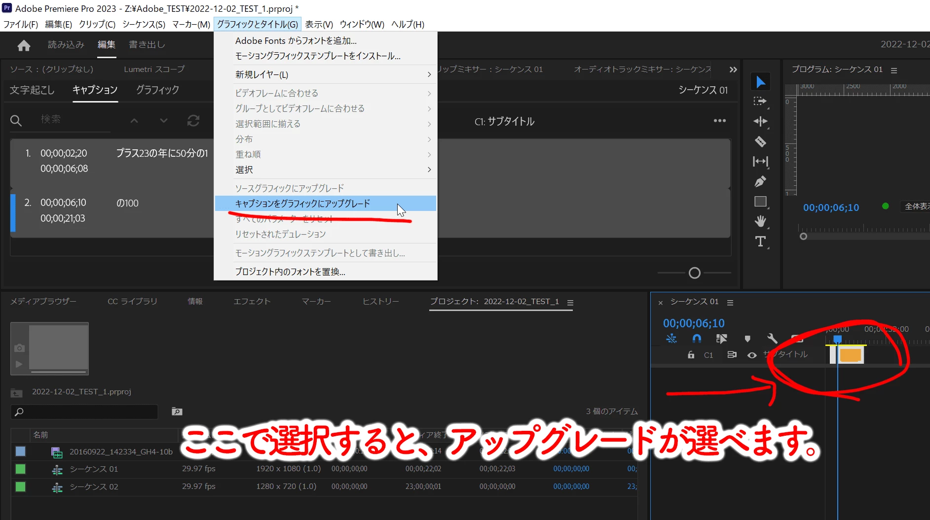Switch to the エフェクト panel tab
This screenshot has width=930, height=520.
tap(252, 301)
